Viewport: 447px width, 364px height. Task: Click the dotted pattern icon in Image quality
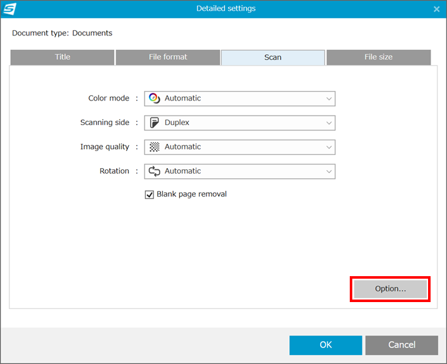tap(155, 147)
